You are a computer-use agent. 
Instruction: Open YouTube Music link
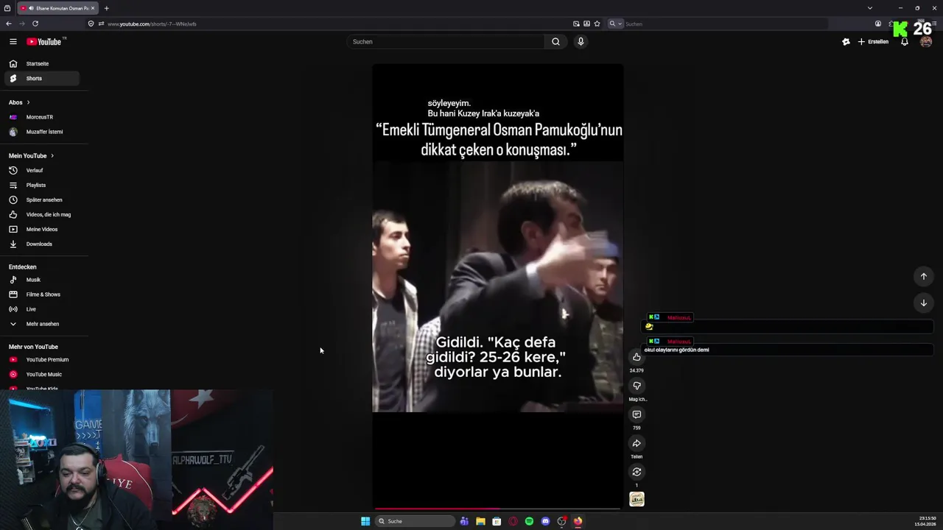(x=42, y=375)
